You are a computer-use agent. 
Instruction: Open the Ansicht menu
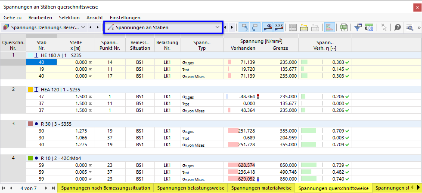tap(95, 18)
